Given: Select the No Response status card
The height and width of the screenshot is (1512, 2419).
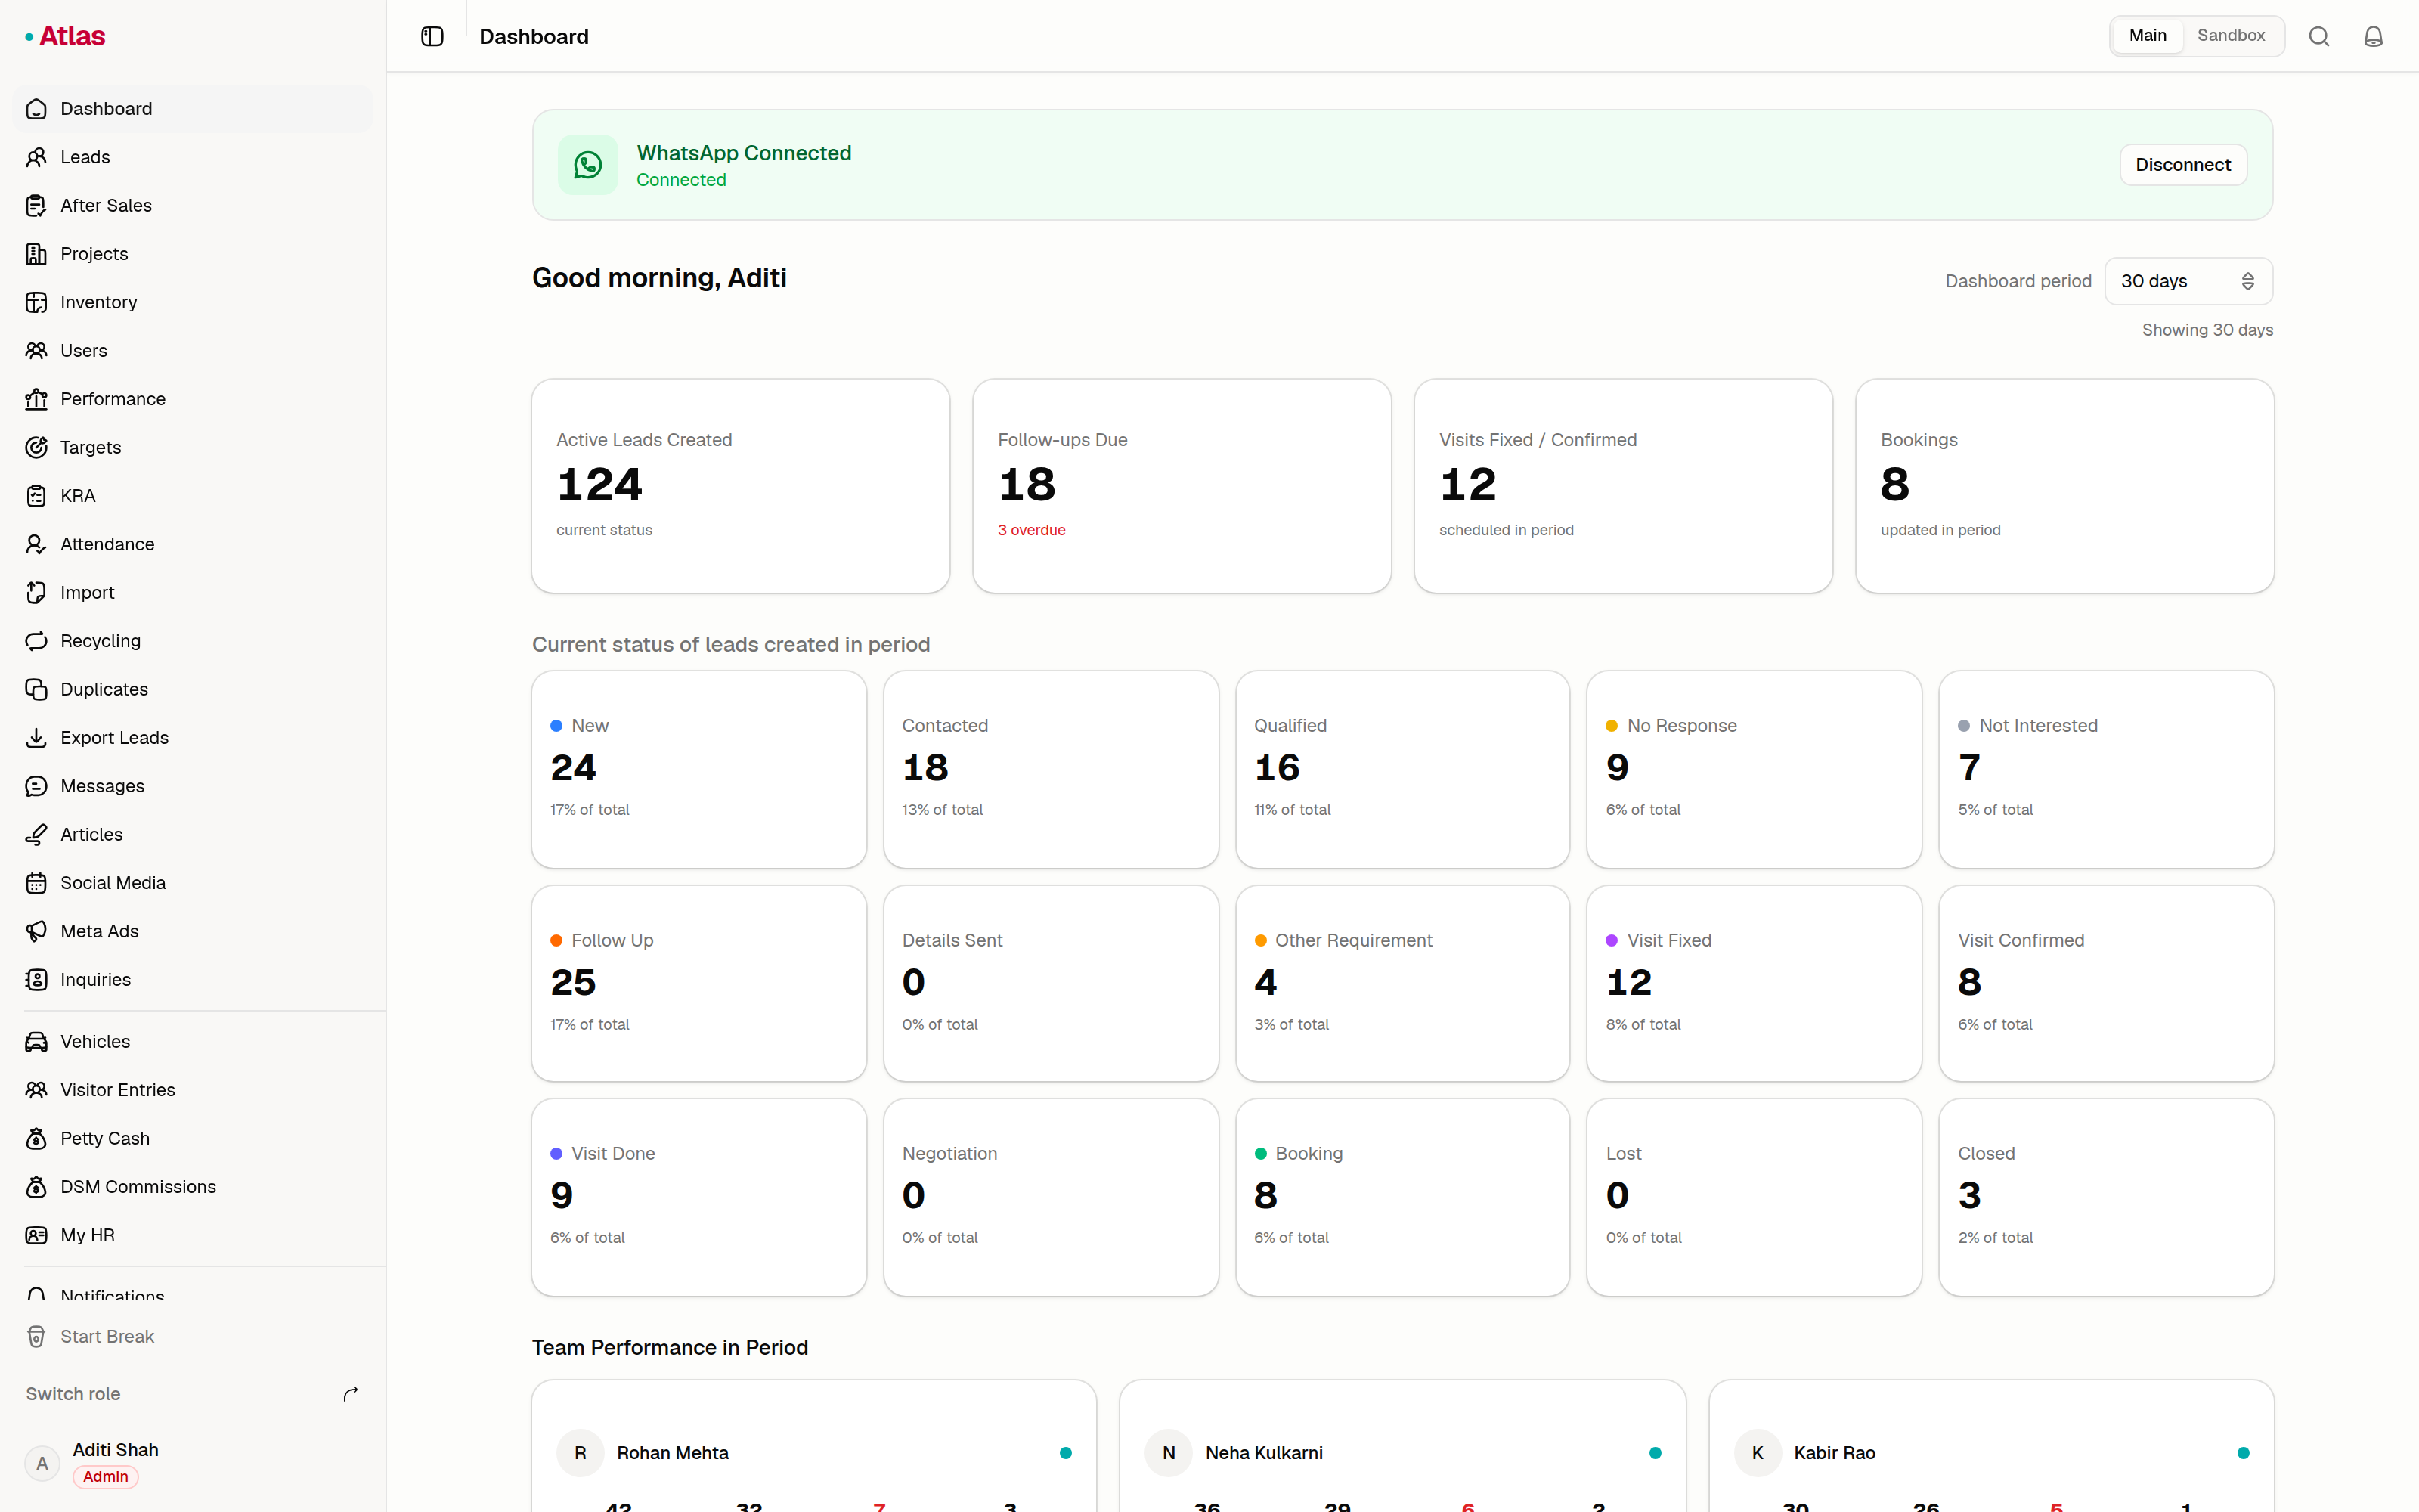Looking at the screenshot, I should point(1755,769).
